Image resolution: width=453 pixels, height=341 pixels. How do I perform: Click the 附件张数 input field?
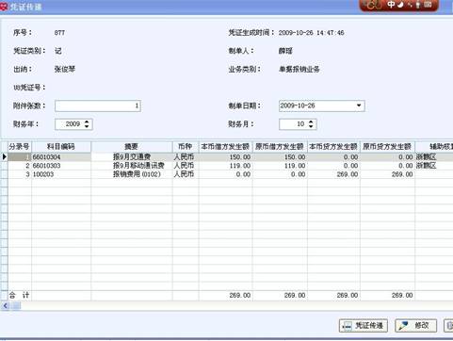point(98,106)
